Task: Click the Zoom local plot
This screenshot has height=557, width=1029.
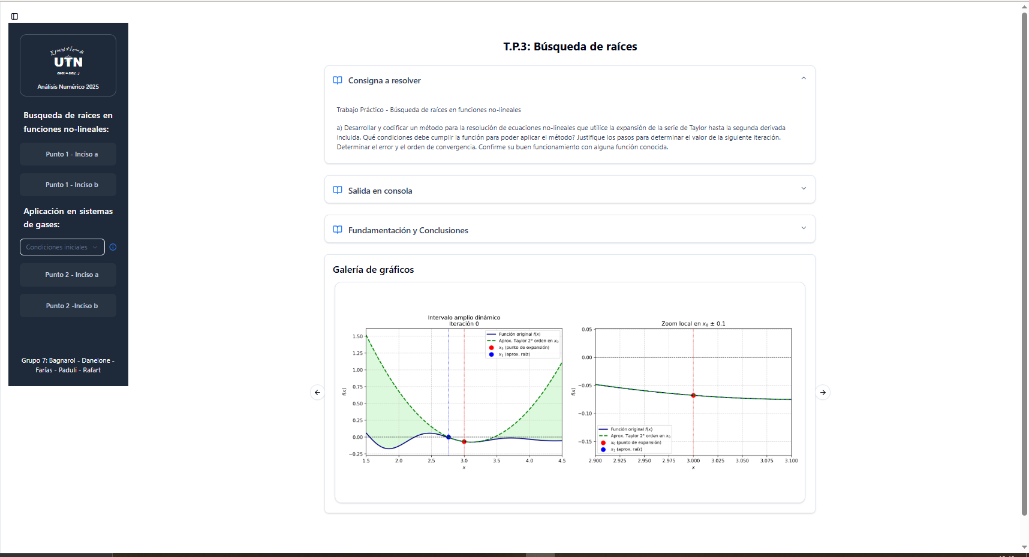Action: (x=693, y=393)
